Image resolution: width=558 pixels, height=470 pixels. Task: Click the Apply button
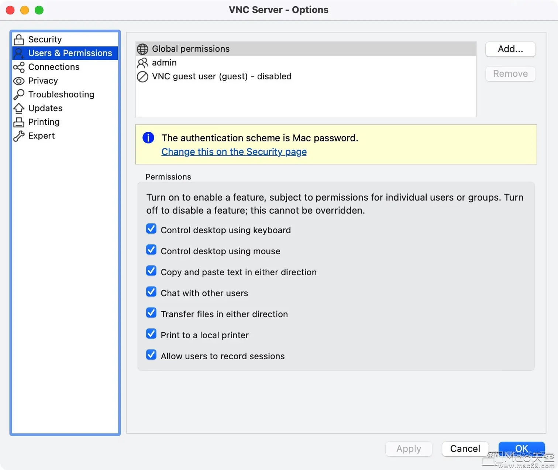[x=409, y=449]
